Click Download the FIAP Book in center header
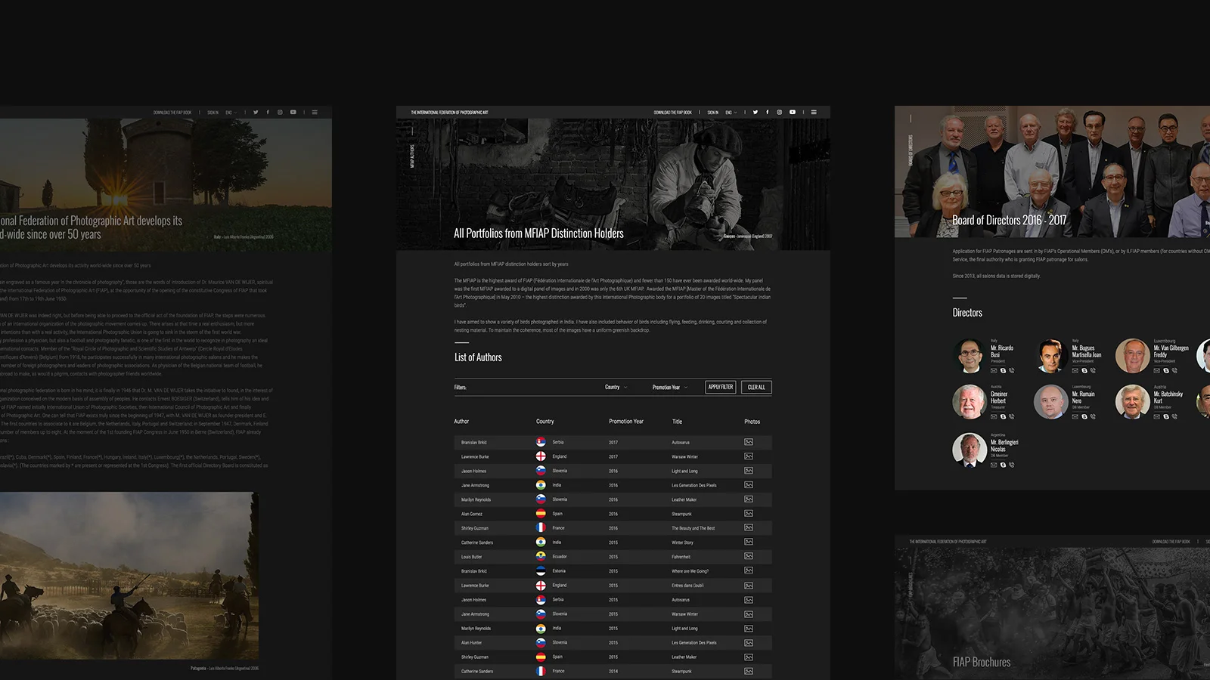1210x680 pixels. [x=673, y=113]
